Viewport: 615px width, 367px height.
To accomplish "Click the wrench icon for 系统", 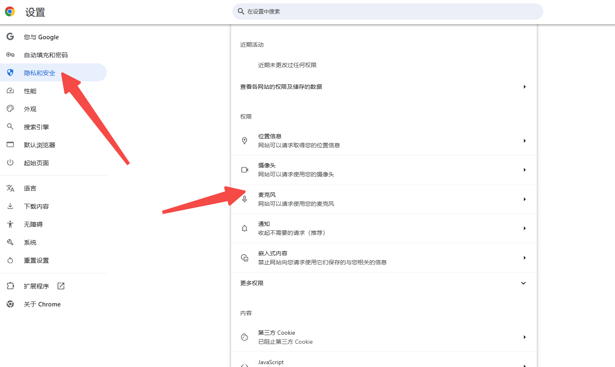I will pyautogui.click(x=10, y=242).
